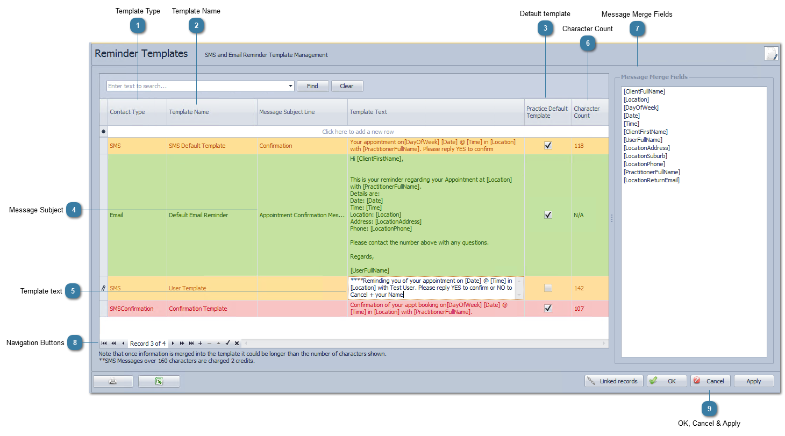Uncheck default for SMS Default Template
The height and width of the screenshot is (436, 785).
tap(548, 146)
